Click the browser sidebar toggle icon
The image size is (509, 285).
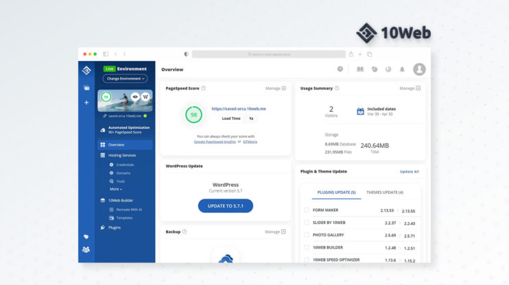[x=106, y=54]
